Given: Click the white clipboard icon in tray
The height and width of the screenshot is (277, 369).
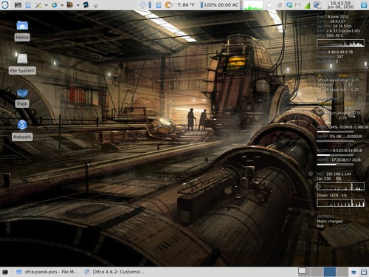Looking at the screenshot, I should pos(269,5).
